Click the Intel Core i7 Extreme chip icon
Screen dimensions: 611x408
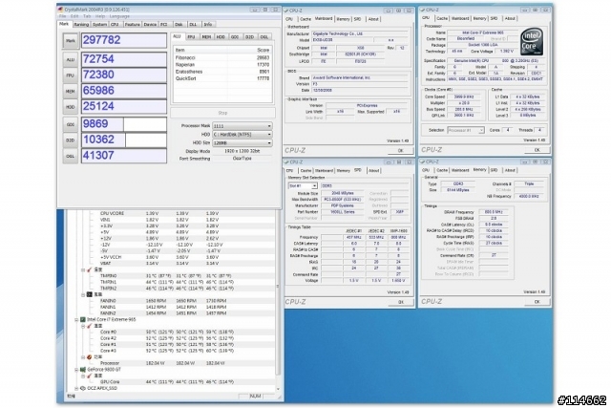coord(83,319)
